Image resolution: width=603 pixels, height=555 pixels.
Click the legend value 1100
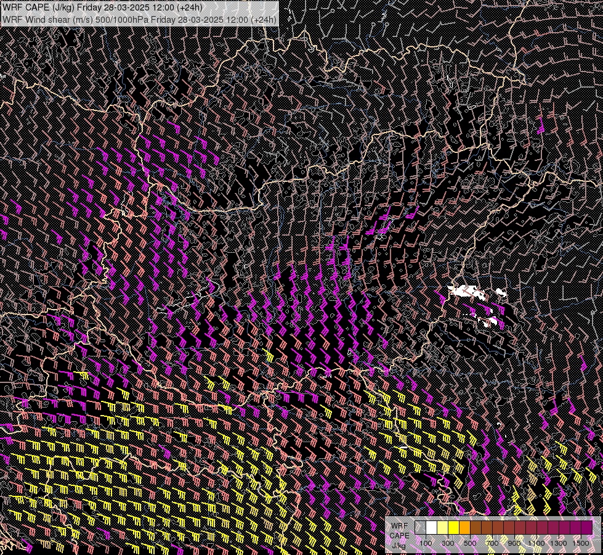tap(536, 543)
